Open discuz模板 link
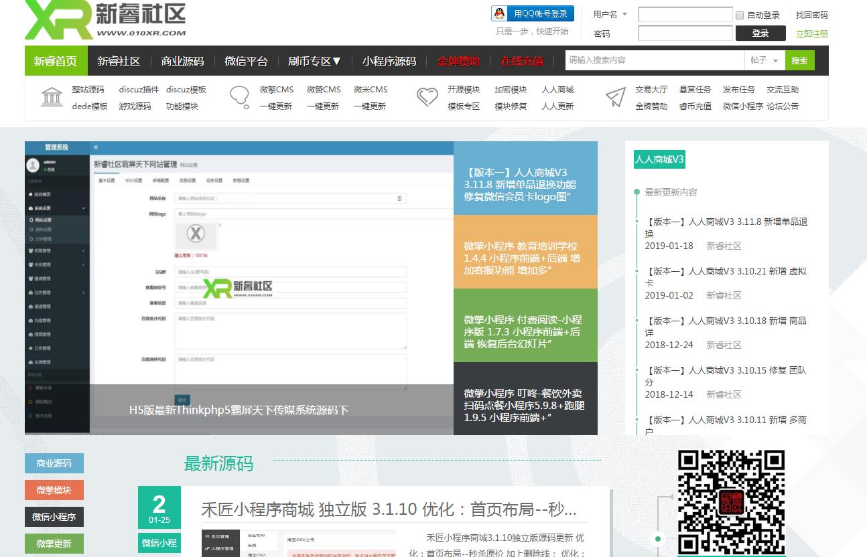 click(x=186, y=89)
